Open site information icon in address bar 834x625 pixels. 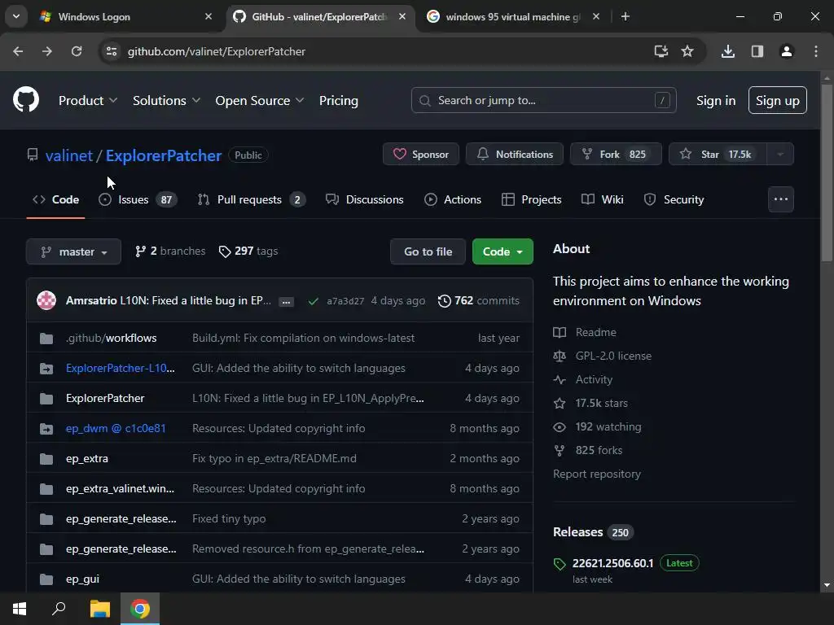112,51
